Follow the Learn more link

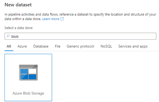[x=51, y=19]
